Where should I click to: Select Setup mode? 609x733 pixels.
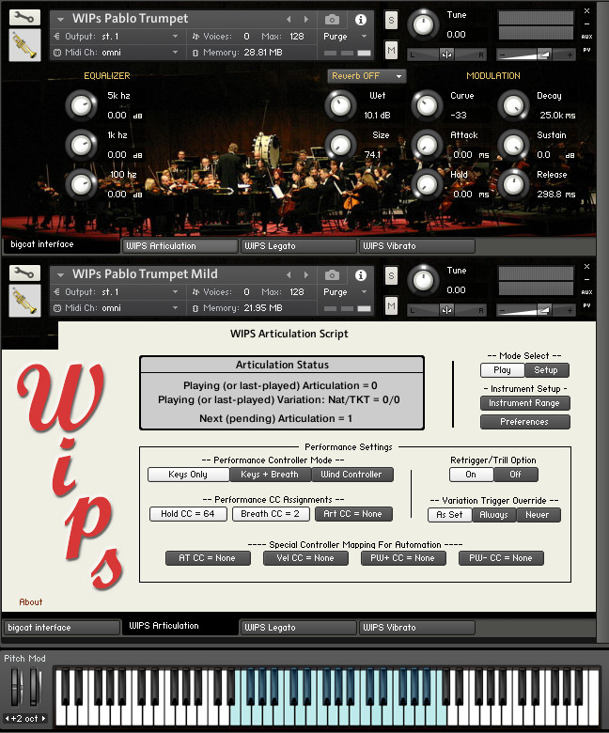coord(546,370)
